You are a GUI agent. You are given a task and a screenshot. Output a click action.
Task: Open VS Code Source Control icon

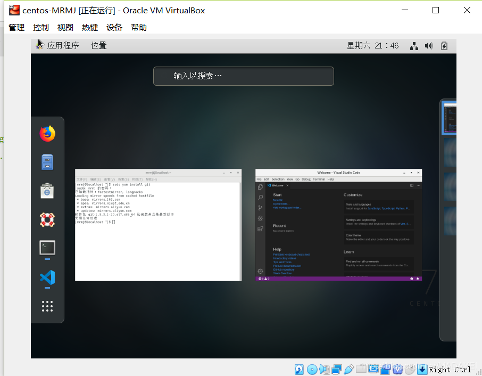tap(260, 208)
